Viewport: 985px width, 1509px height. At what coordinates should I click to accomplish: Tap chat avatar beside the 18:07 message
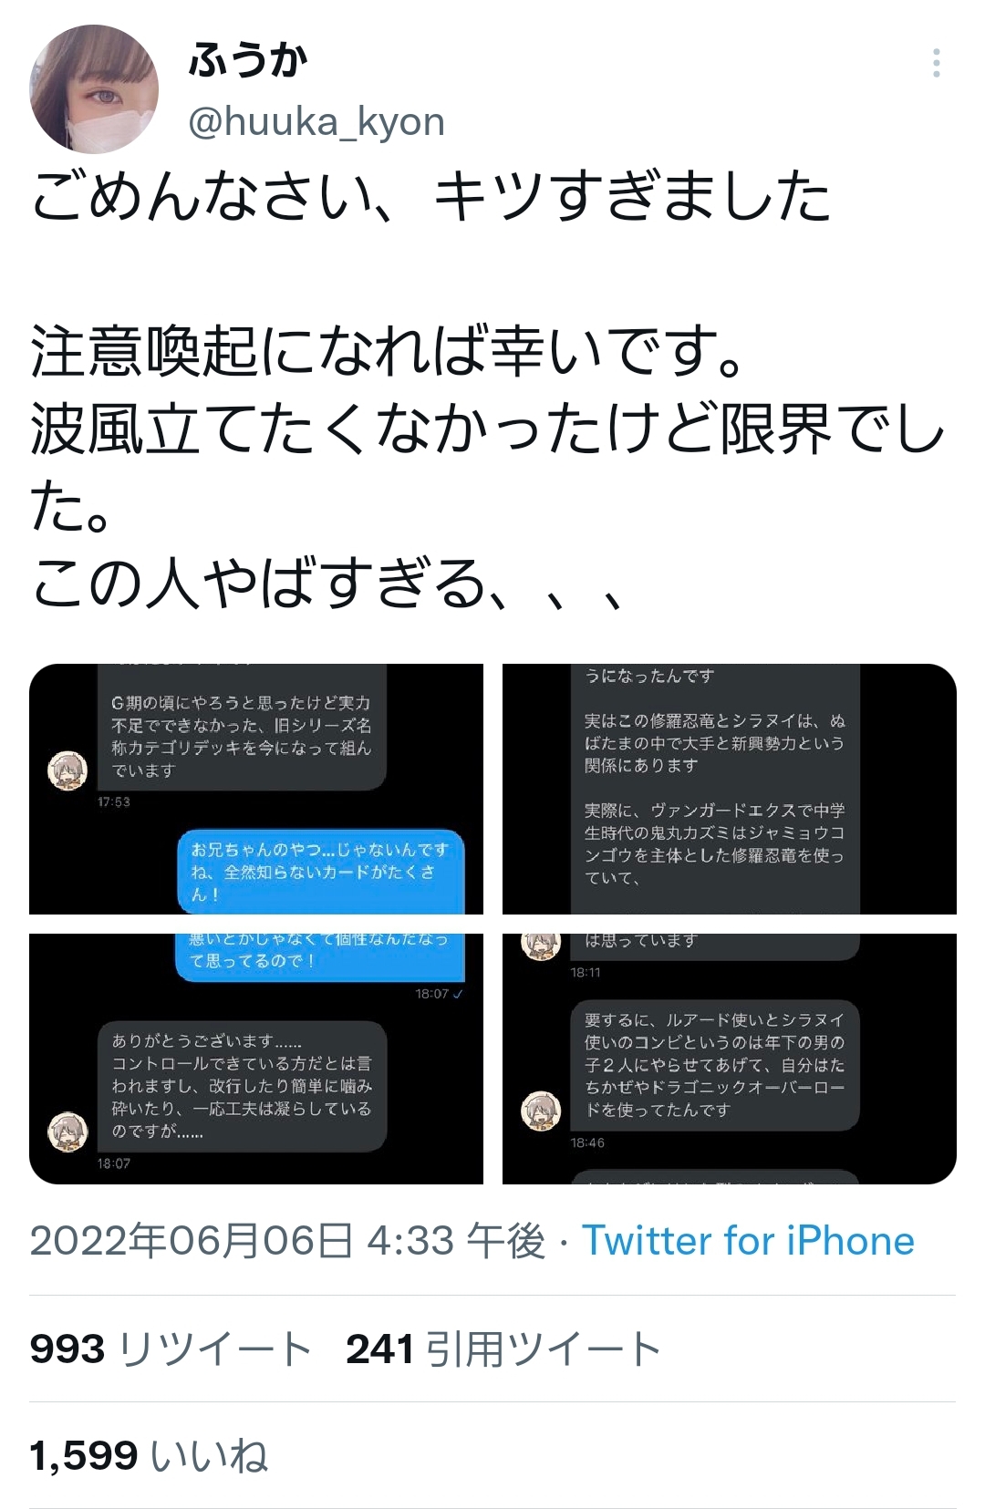click(x=67, y=1132)
